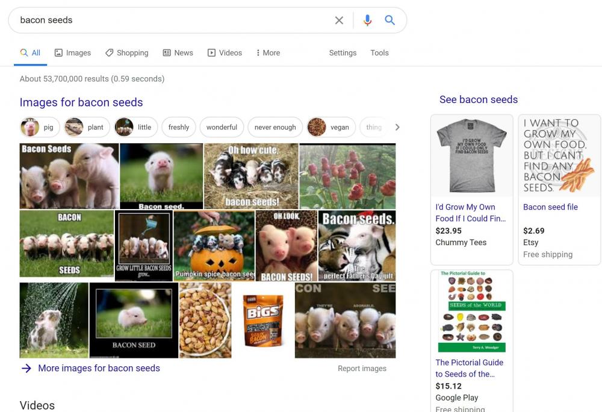Click the Report images link
The image size is (602, 412).
click(362, 368)
